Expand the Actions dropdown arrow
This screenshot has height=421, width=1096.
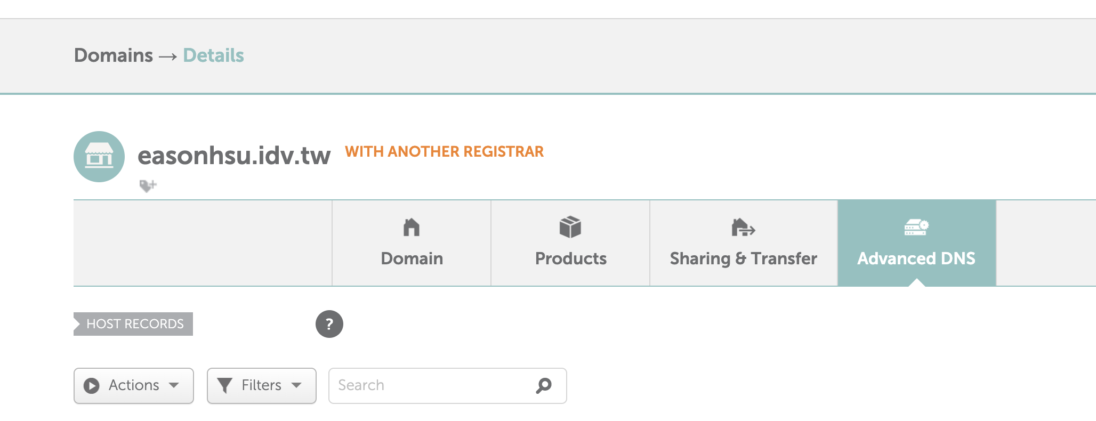(x=174, y=385)
